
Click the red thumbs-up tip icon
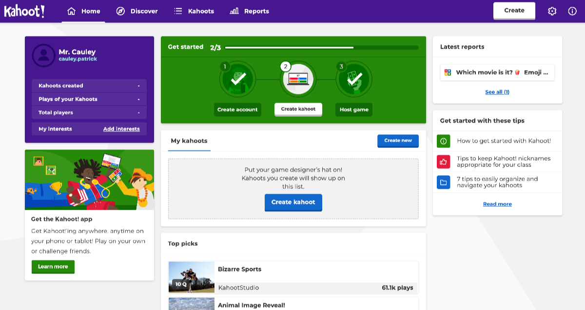[444, 162]
